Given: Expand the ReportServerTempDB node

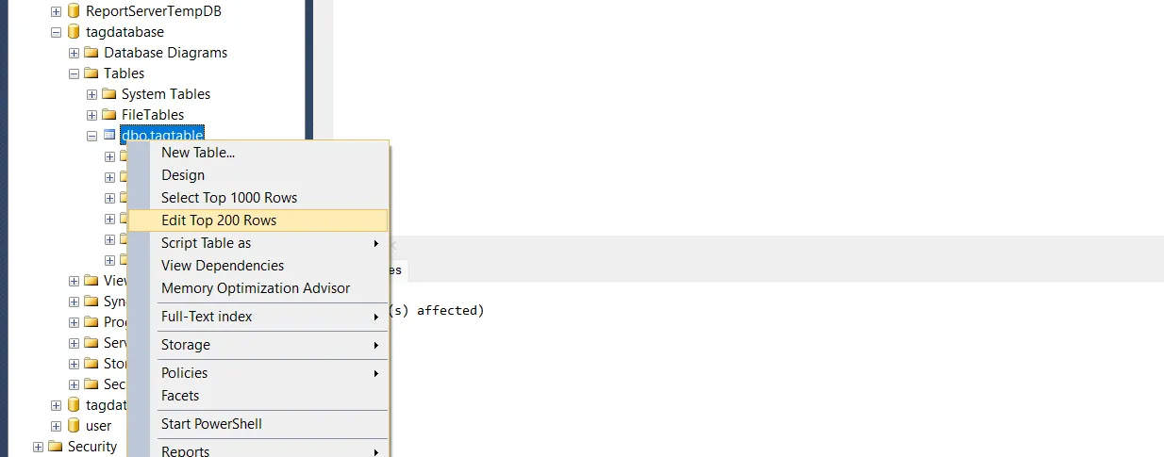Looking at the screenshot, I should [x=56, y=11].
